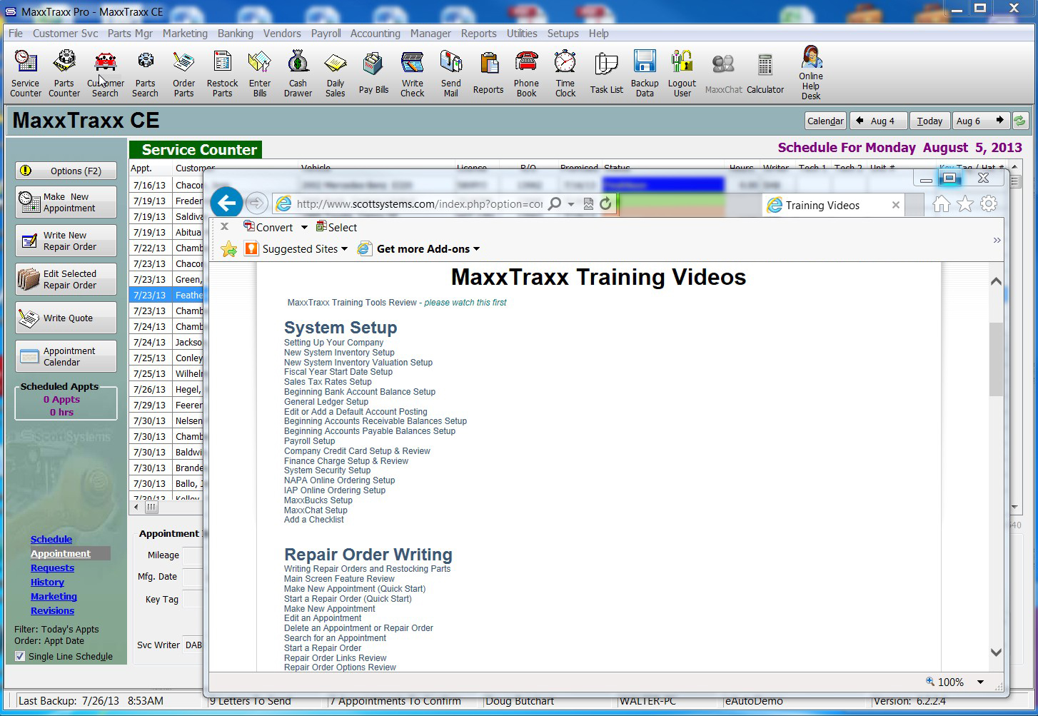
Task: Open the Daily Sales icon
Action: tap(335, 73)
